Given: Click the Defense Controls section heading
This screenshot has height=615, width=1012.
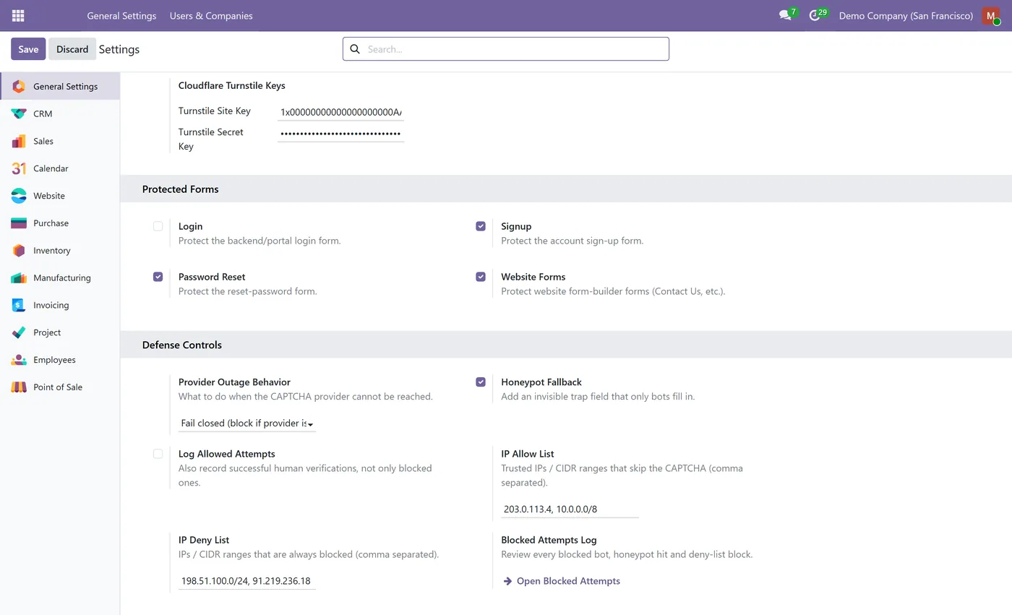Looking at the screenshot, I should (x=182, y=345).
